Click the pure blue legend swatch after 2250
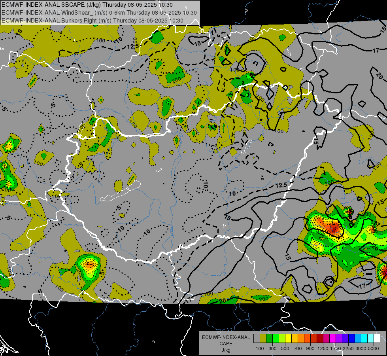387x356 pixels. (352, 339)
